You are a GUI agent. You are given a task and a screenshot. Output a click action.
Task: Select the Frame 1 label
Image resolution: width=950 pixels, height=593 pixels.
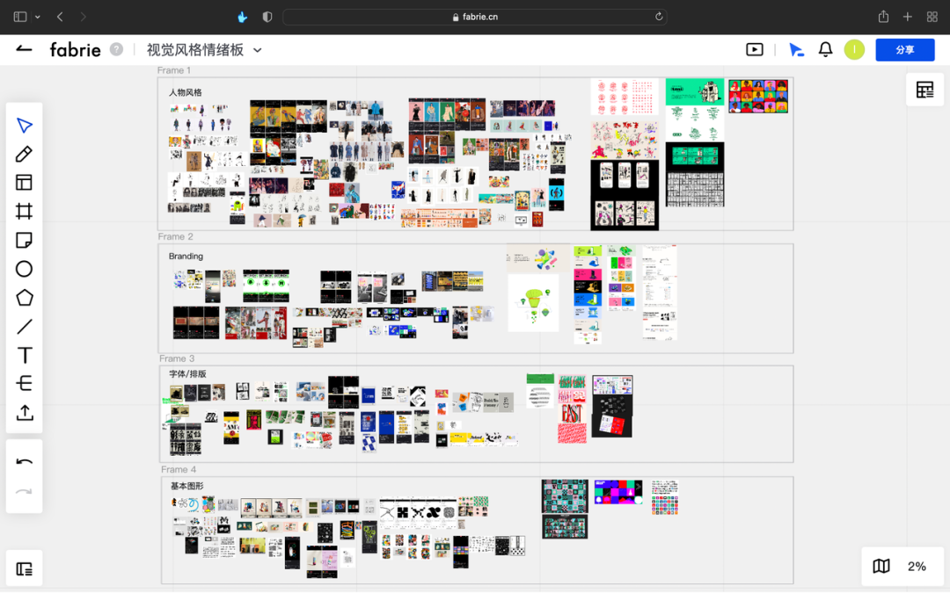pyautogui.click(x=174, y=70)
